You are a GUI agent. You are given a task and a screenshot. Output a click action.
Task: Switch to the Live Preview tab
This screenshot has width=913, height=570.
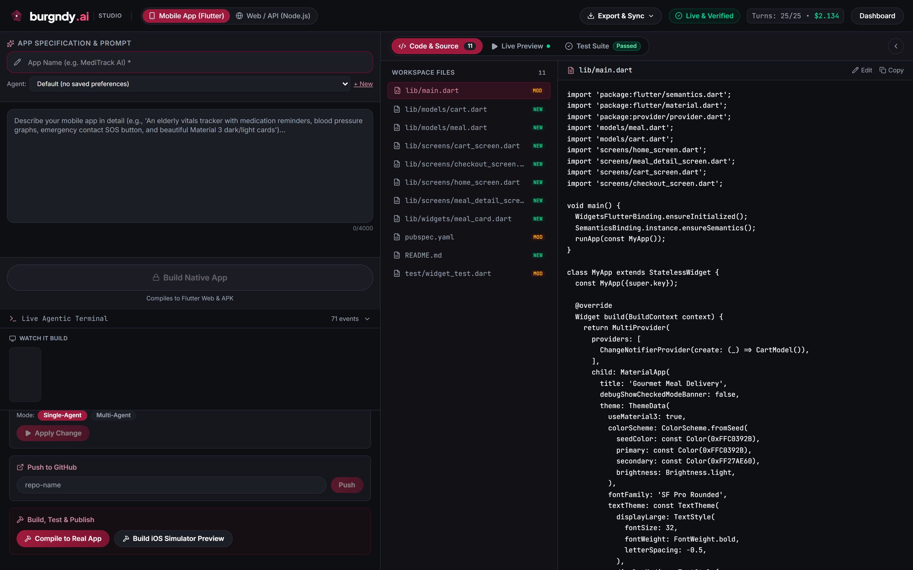tap(521, 46)
